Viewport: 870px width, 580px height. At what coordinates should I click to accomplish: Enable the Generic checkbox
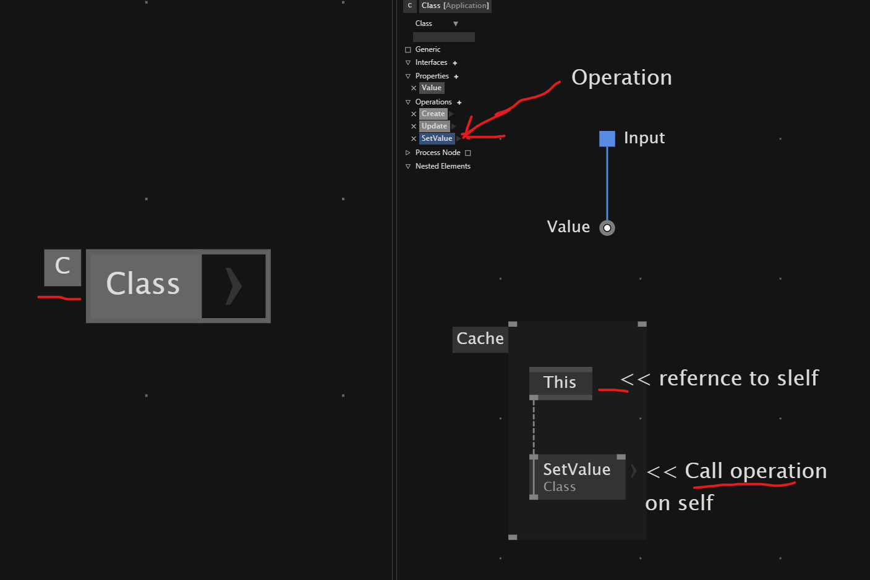point(408,50)
